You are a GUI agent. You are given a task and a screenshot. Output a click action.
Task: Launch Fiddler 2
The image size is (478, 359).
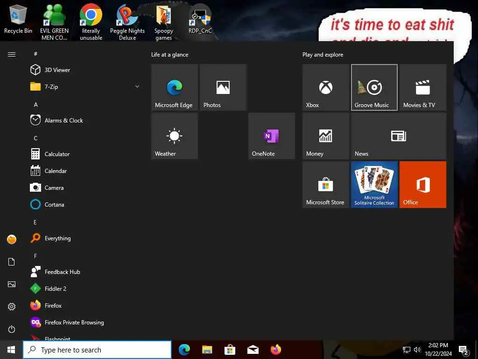click(x=85, y=288)
